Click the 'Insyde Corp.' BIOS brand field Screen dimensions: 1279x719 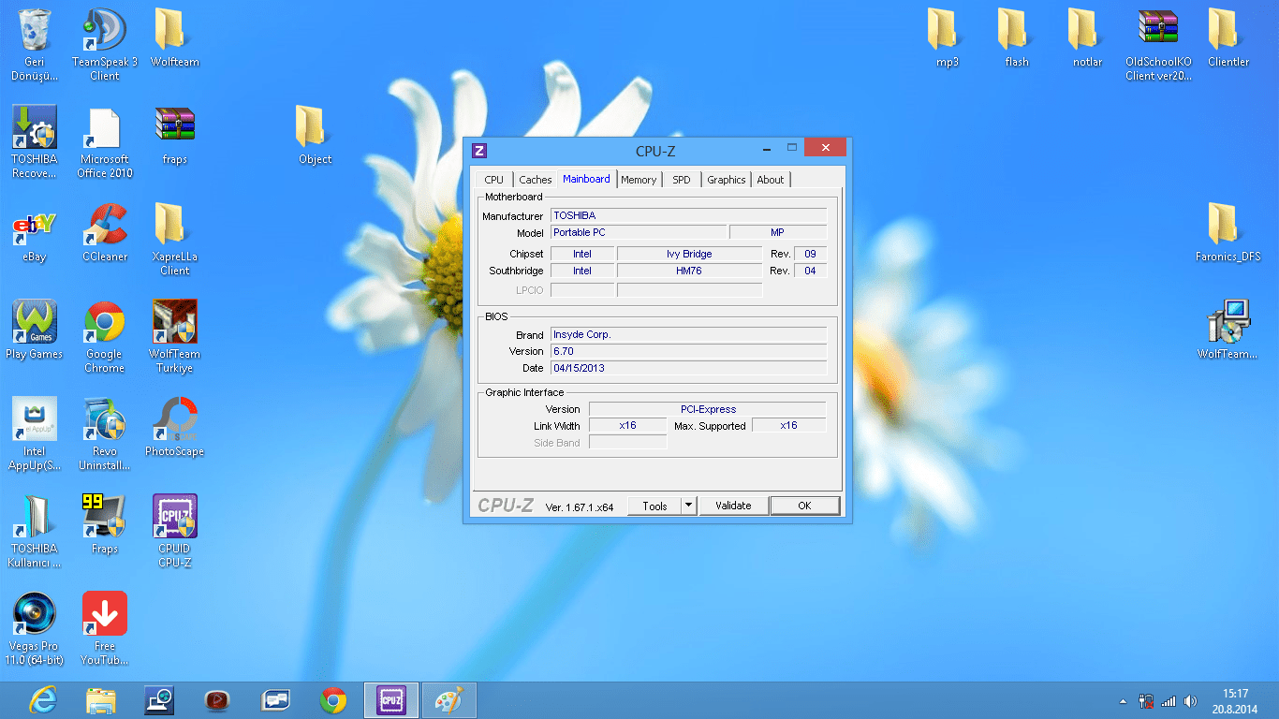[688, 334]
